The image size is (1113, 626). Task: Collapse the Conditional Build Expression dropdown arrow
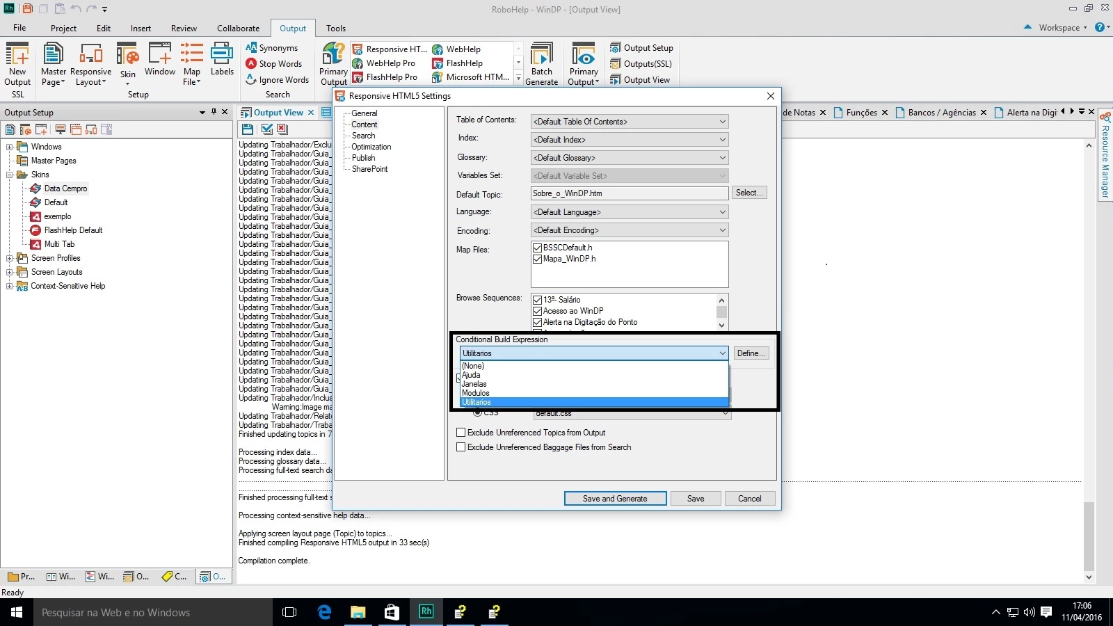click(722, 353)
